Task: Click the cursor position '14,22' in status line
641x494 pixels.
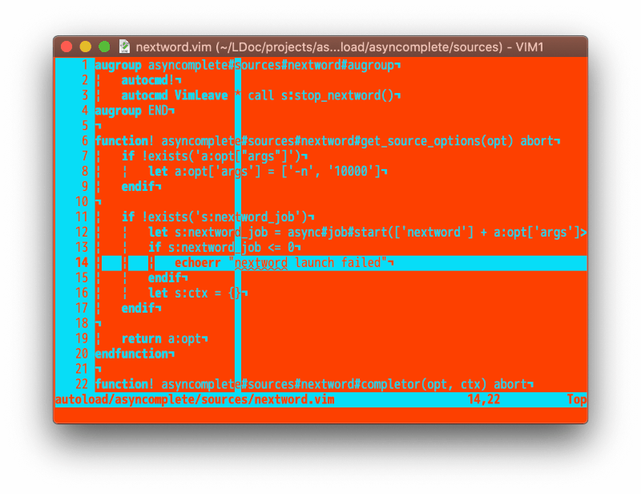Action: click(484, 399)
